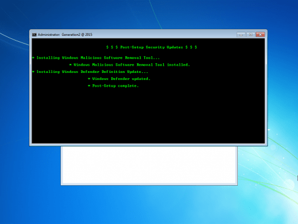Click the 'Post-Setup complete.' line
The image size is (298, 224).
[113, 86]
